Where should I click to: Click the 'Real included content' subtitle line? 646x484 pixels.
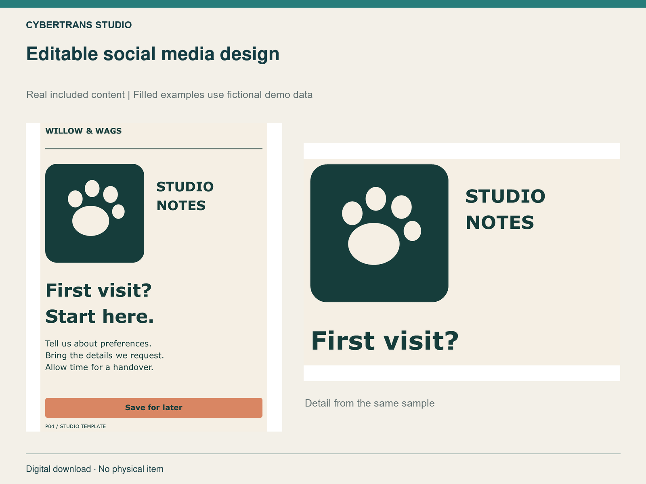(170, 95)
